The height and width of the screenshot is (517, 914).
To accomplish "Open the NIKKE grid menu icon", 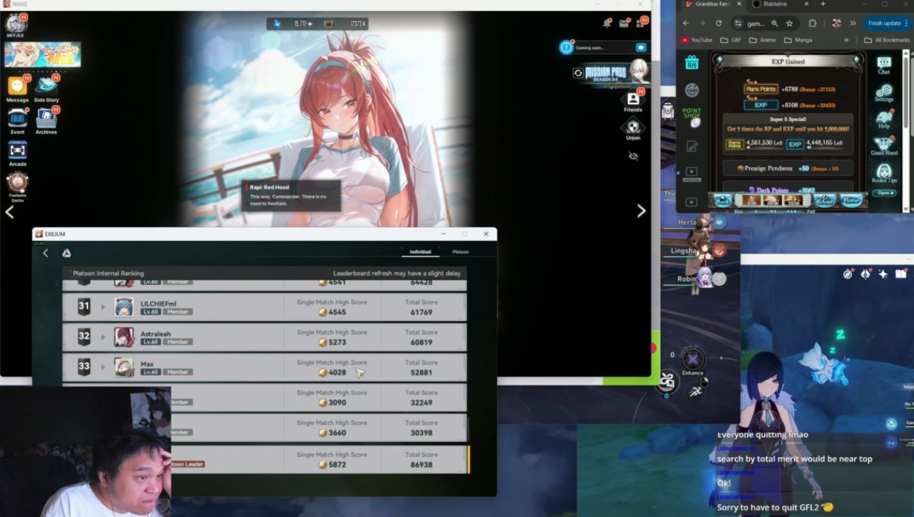I will 641,24.
